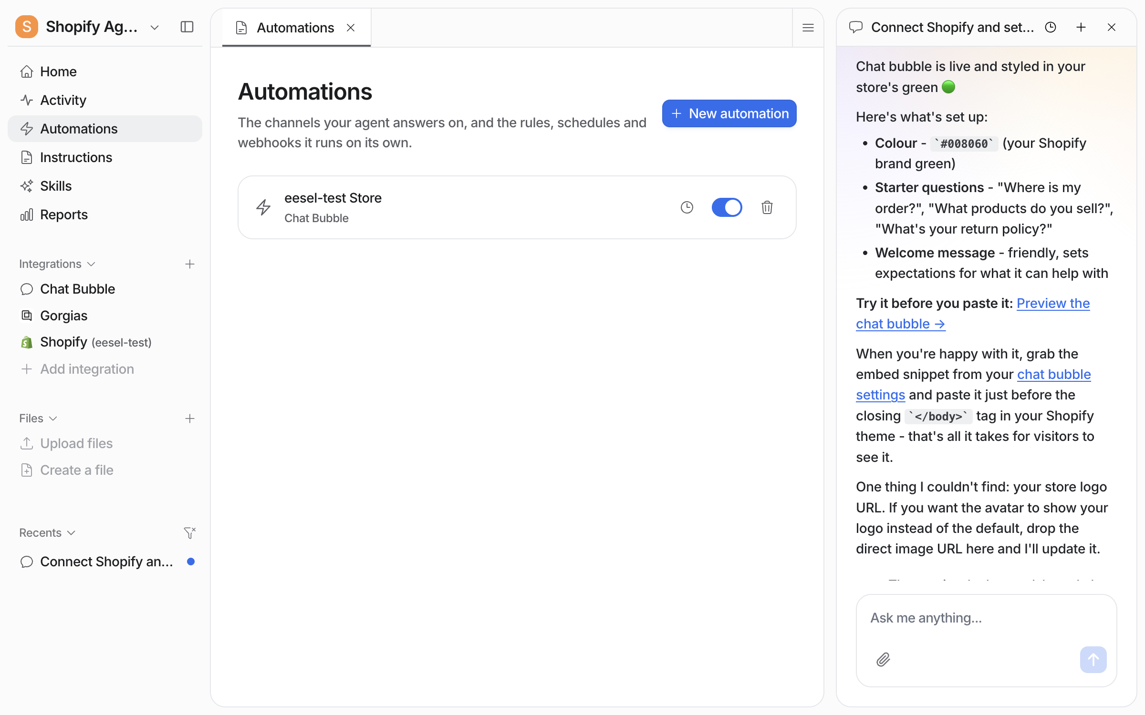Click the Recents filter icon
Image resolution: width=1145 pixels, height=715 pixels.
coord(190,532)
